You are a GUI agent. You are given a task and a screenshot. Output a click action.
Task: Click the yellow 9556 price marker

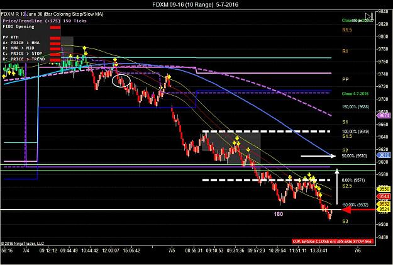click(383, 189)
